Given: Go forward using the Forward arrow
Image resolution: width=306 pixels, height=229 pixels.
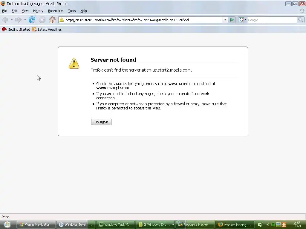Looking at the screenshot, I should 19,20.
